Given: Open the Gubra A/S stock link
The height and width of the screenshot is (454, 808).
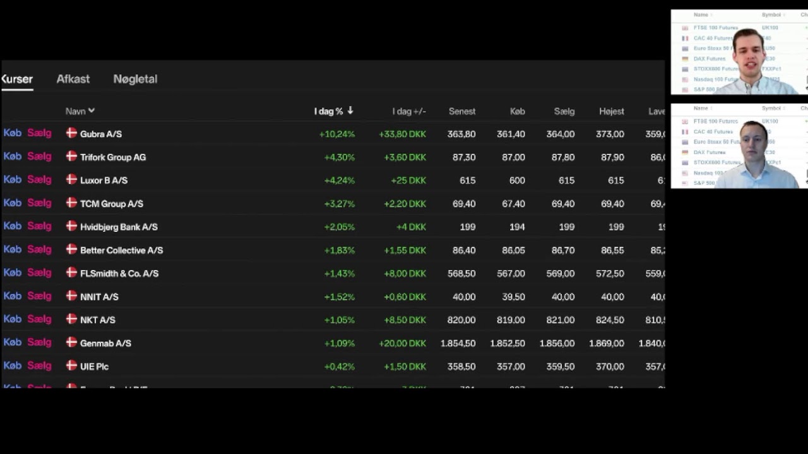Looking at the screenshot, I should coord(101,134).
